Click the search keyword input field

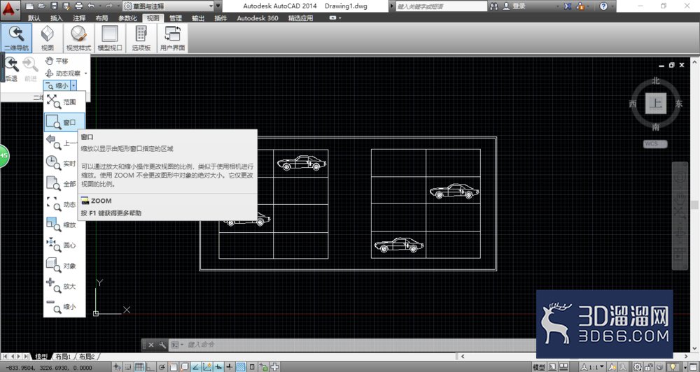click(x=441, y=6)
